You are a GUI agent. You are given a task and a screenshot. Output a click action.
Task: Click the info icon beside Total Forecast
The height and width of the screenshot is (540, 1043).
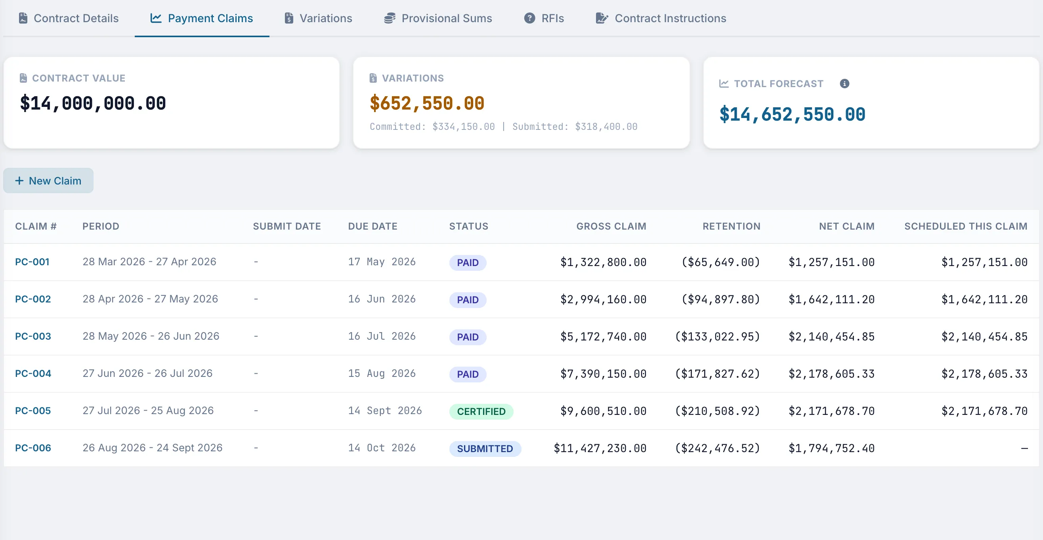click(x=844, y=84)
